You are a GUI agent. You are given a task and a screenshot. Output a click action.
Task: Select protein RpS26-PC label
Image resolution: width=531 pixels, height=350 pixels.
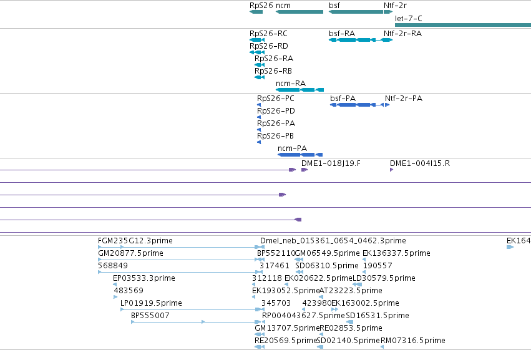[x=276, y=99]
